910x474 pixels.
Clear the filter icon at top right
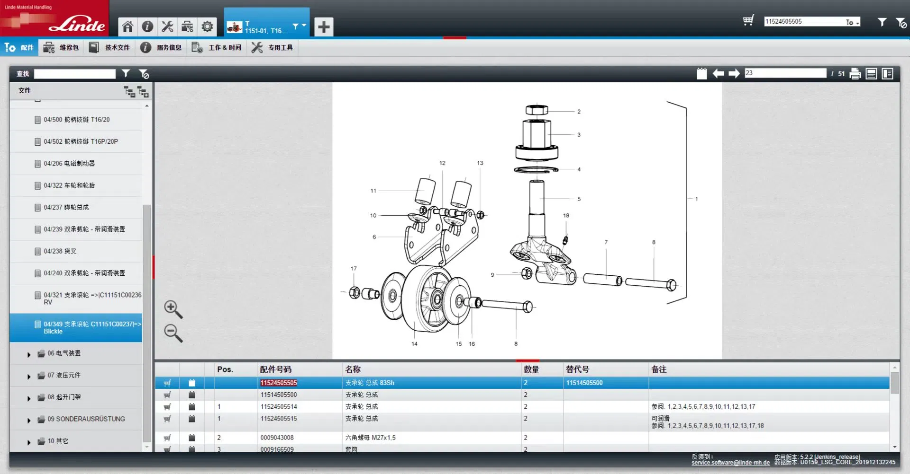pos(901,22)
